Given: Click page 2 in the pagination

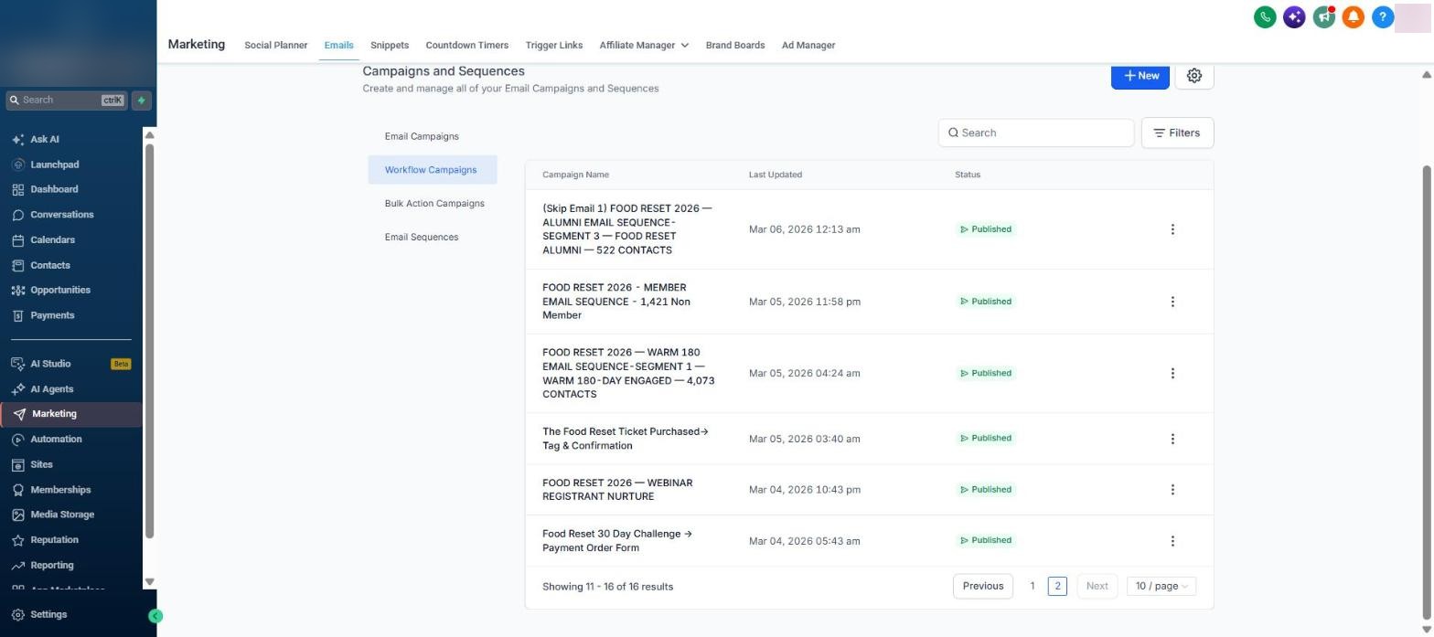Looking at the screenshot, I should (x=1057, y=586).
